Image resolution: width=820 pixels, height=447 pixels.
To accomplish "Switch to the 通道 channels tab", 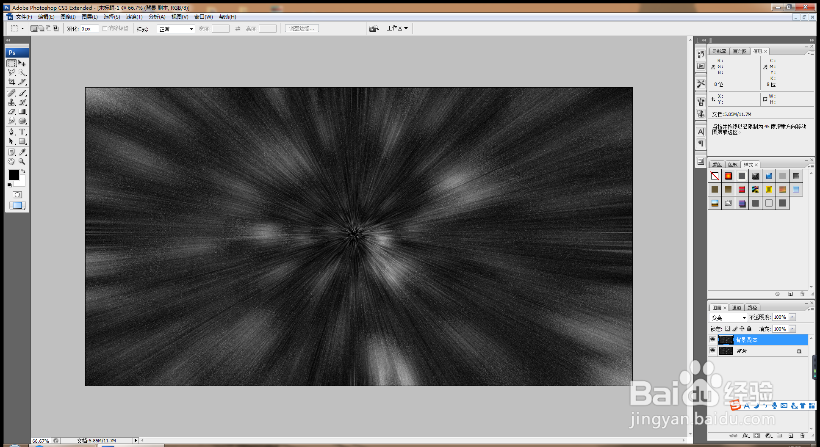I will (x=737, y=308).
